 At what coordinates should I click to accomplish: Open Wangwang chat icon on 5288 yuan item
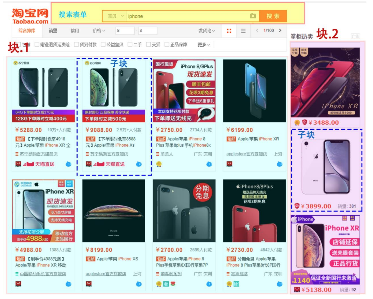pyautogui.click(x=68, y=164)
